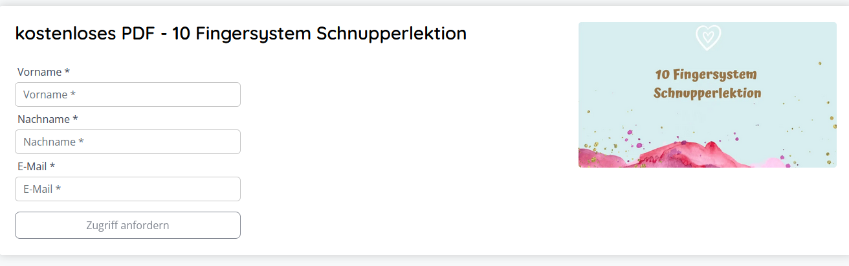Click into the Vorname input field
The image size is (849, 266).
(127, 94)
